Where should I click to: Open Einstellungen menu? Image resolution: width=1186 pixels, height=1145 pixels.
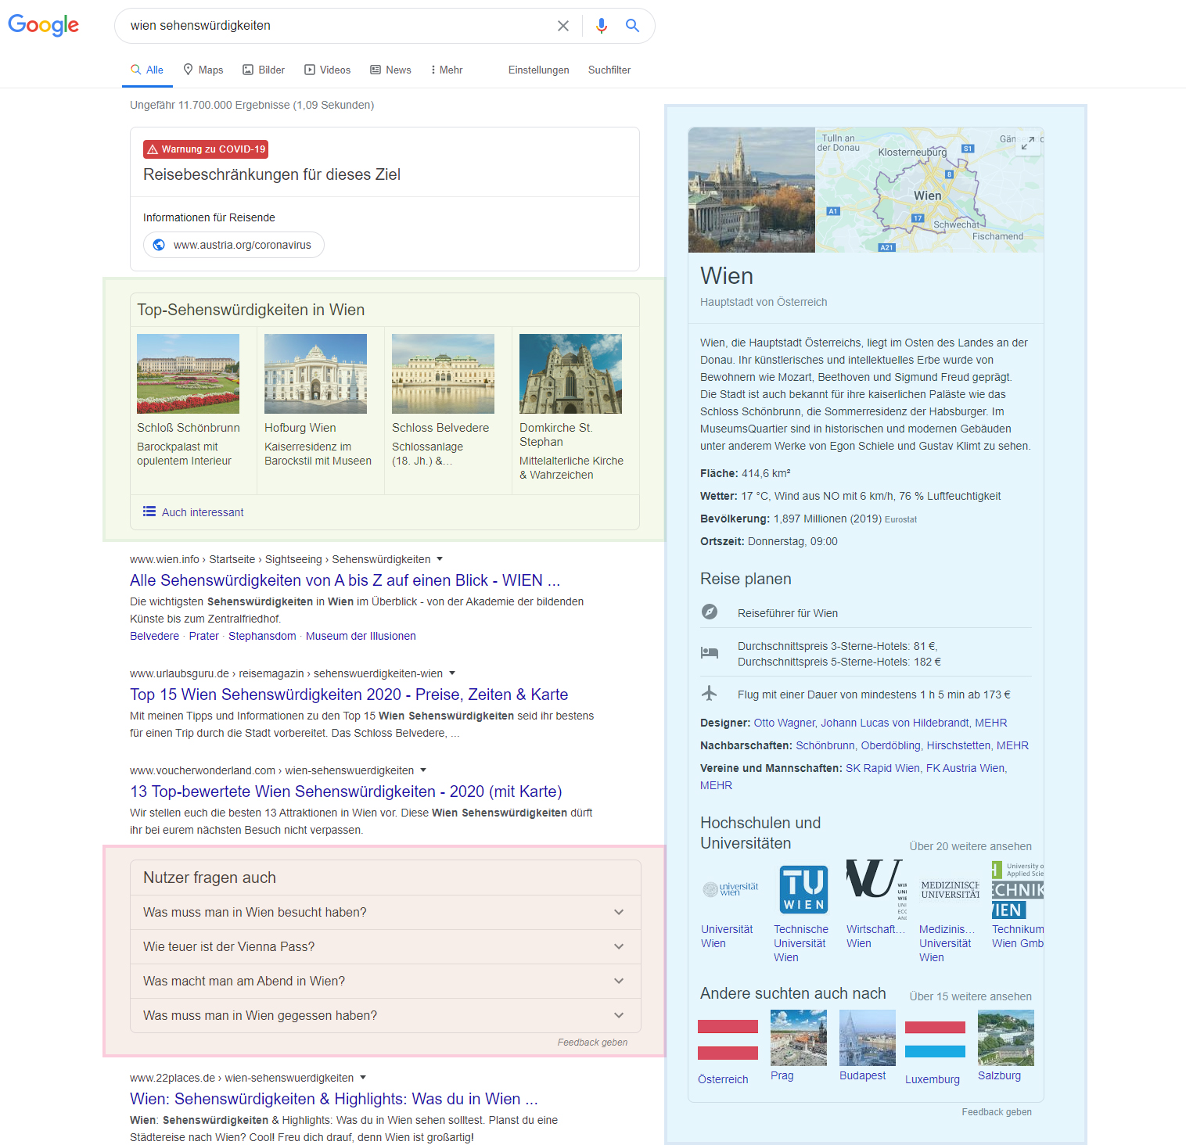539,70
